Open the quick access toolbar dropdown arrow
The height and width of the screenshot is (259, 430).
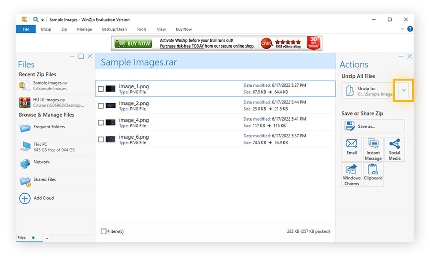click(x=43, y=20)
